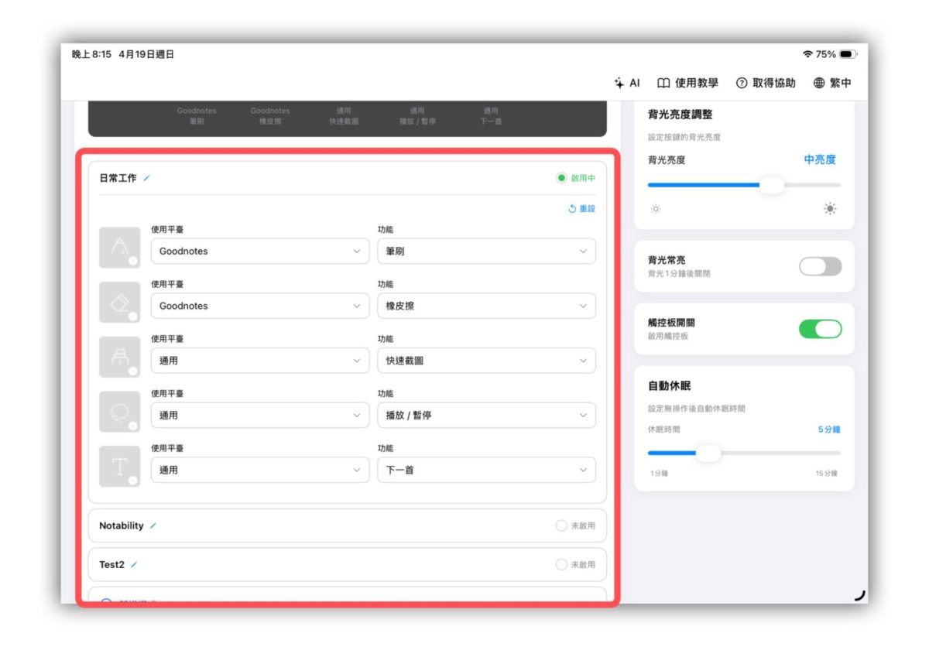
Task: Click the bright sun icon under brightness
Action: click(831, 209)
